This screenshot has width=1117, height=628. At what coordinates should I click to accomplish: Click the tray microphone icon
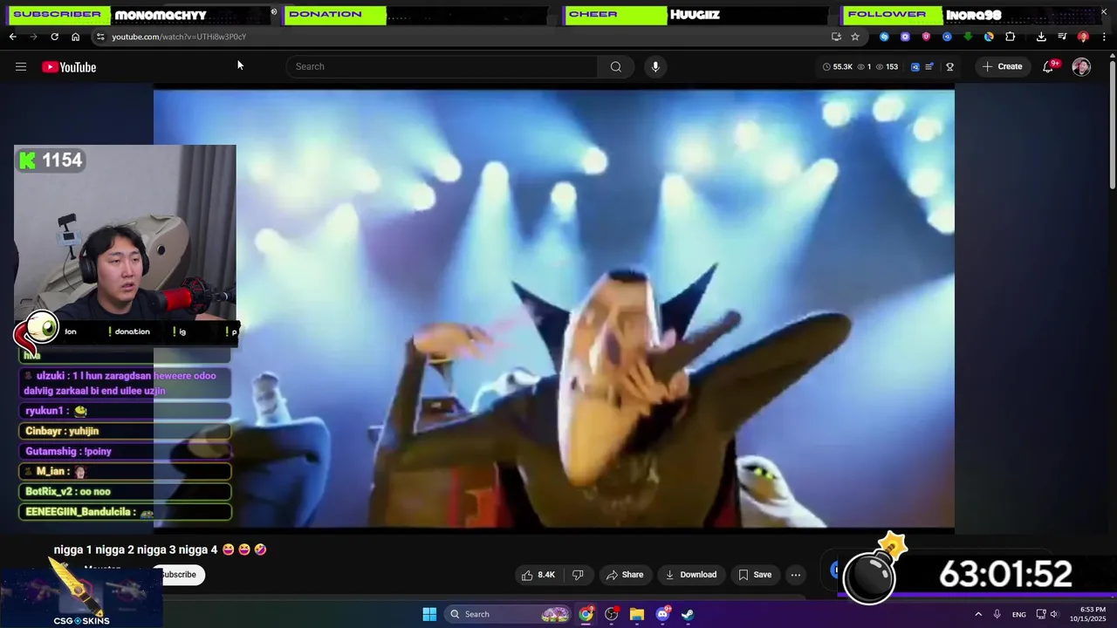[997, 614]
